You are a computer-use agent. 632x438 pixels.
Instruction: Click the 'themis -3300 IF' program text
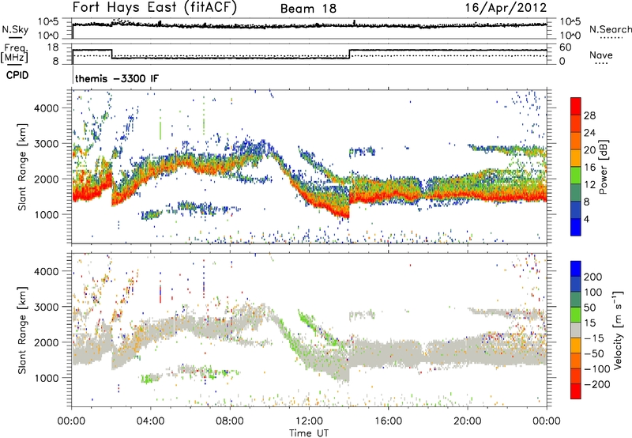117,78
